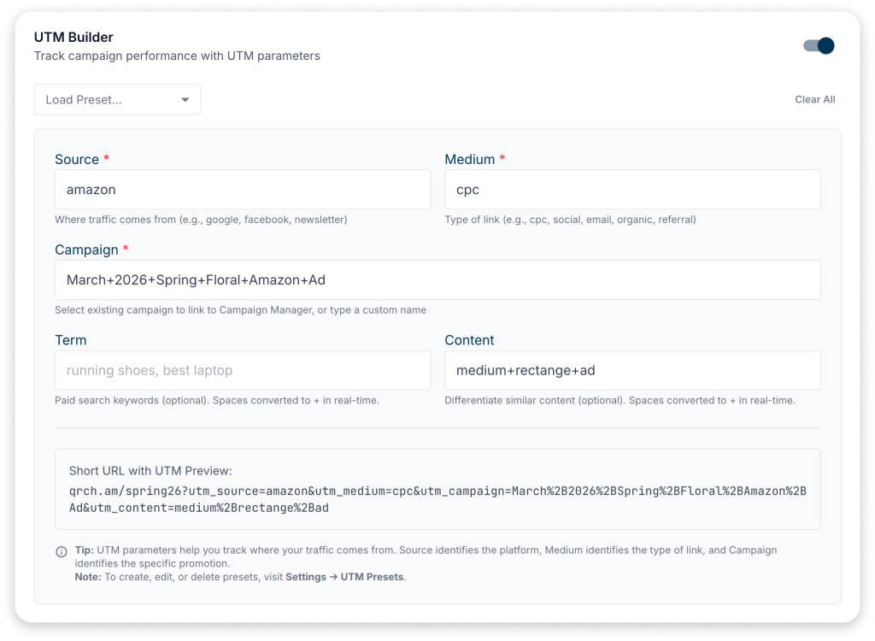The height and width of the screenshot is (641, 875).
Task: Click the Source helper text about traffic
Action: point(201,220)
